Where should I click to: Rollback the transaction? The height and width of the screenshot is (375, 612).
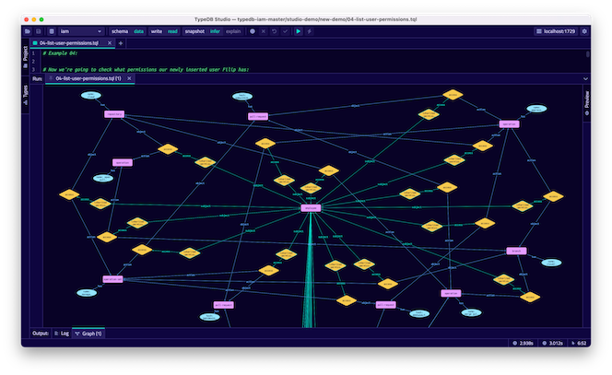click(275, 31)
